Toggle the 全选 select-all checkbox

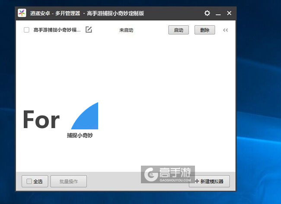click(29, 181)
